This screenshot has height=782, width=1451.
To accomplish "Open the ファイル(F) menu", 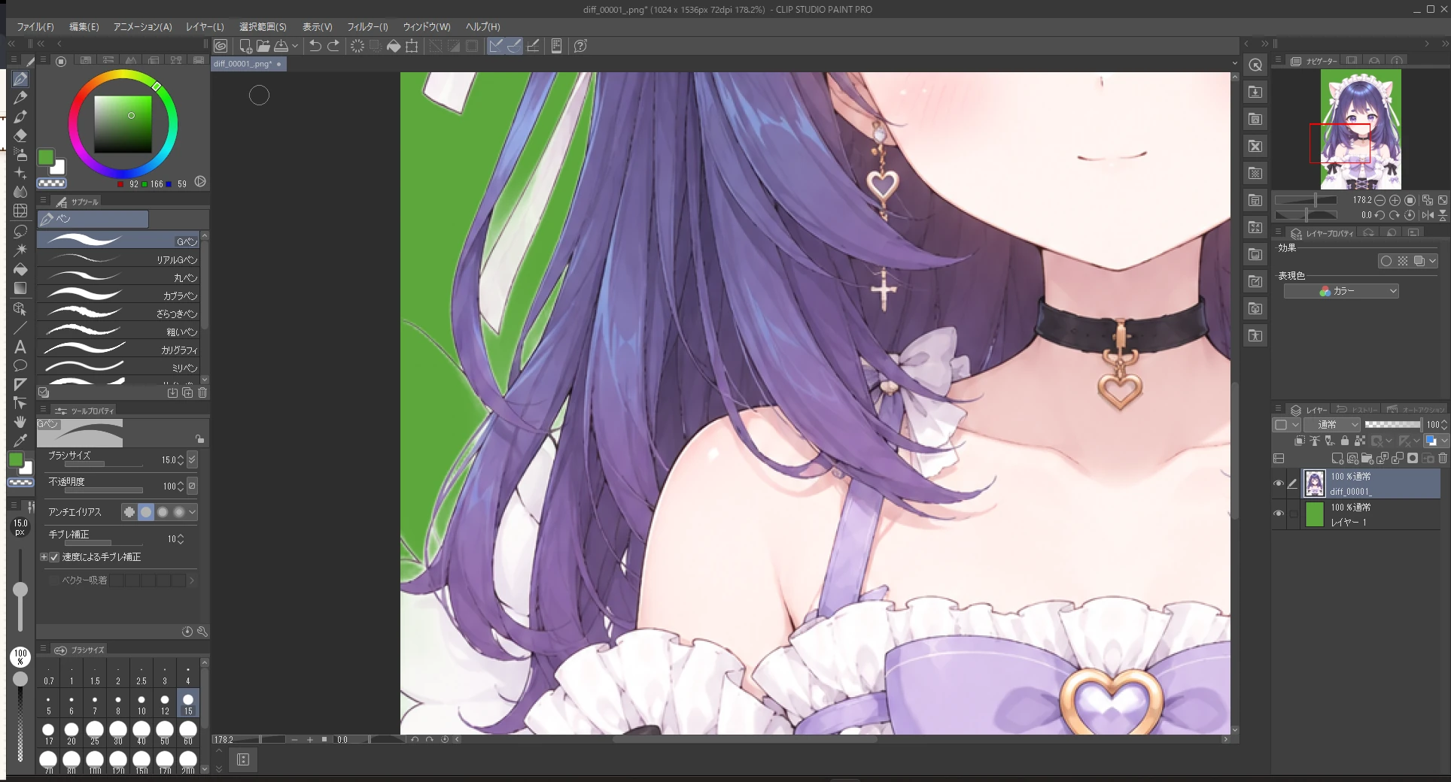I will (x=35, y=26).
